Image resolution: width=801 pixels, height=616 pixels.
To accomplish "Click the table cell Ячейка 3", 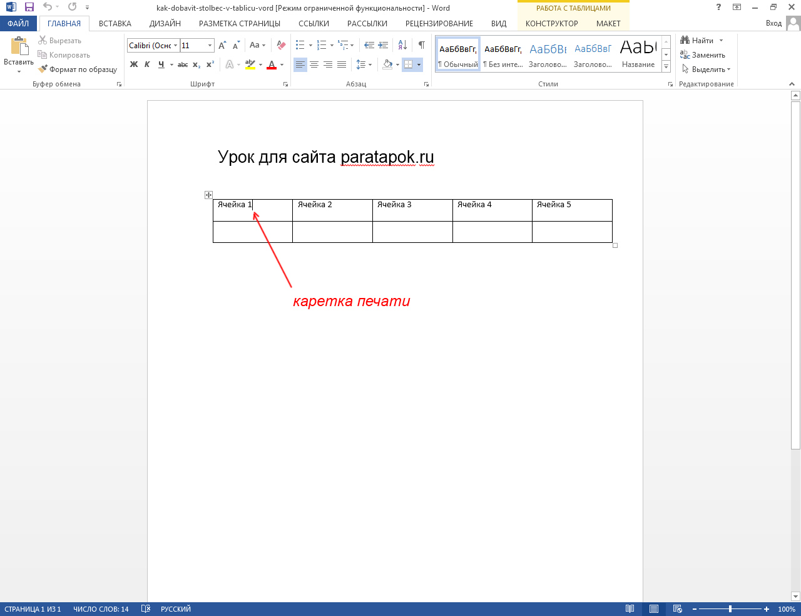I will point(412,210).
